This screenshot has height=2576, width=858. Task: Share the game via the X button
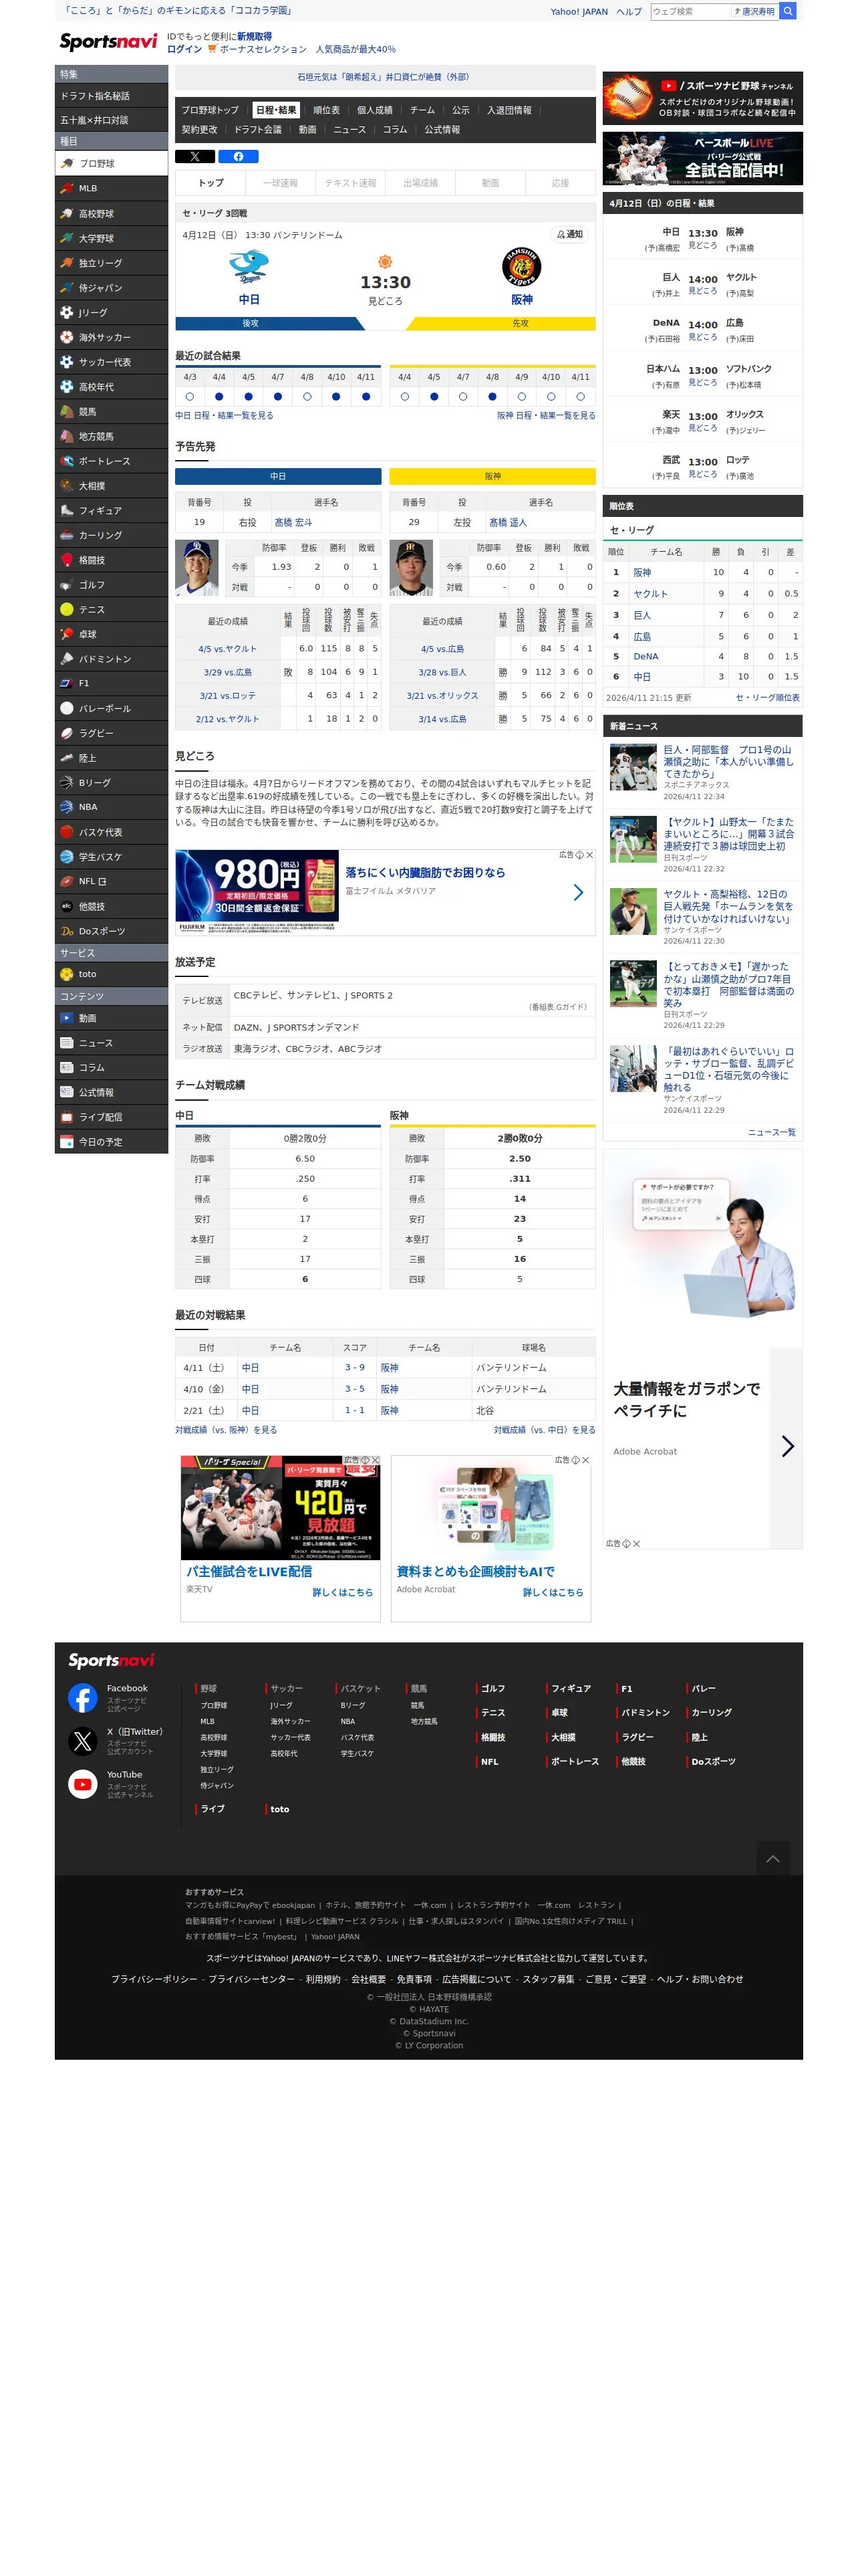click(194, 157)
